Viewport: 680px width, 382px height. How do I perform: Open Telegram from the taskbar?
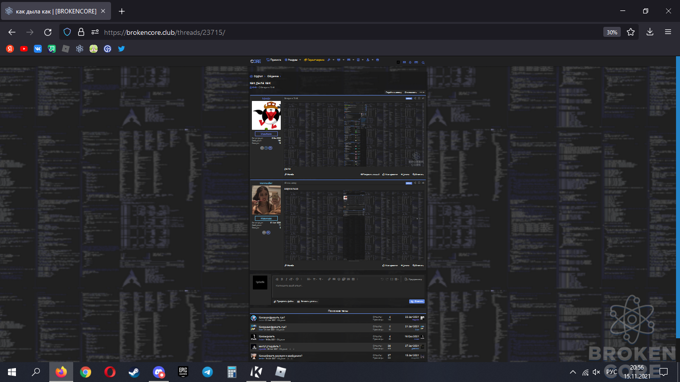208,372
